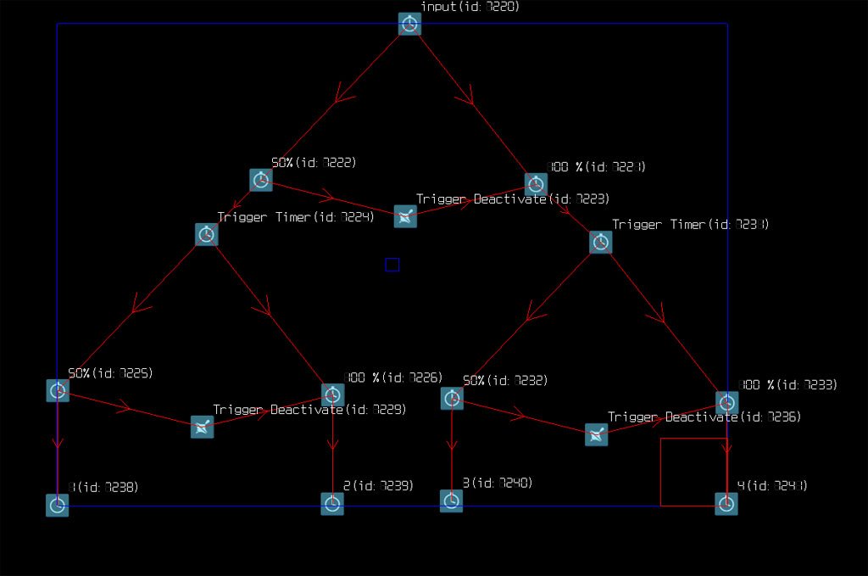Select the Trigger Deactivate node id 7229

pyautogui.click(x=202, y=427)
